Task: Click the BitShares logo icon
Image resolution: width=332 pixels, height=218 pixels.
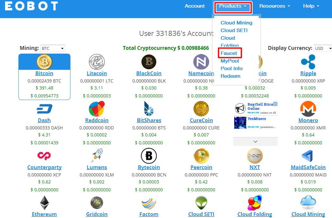Action: click(149, 109)
